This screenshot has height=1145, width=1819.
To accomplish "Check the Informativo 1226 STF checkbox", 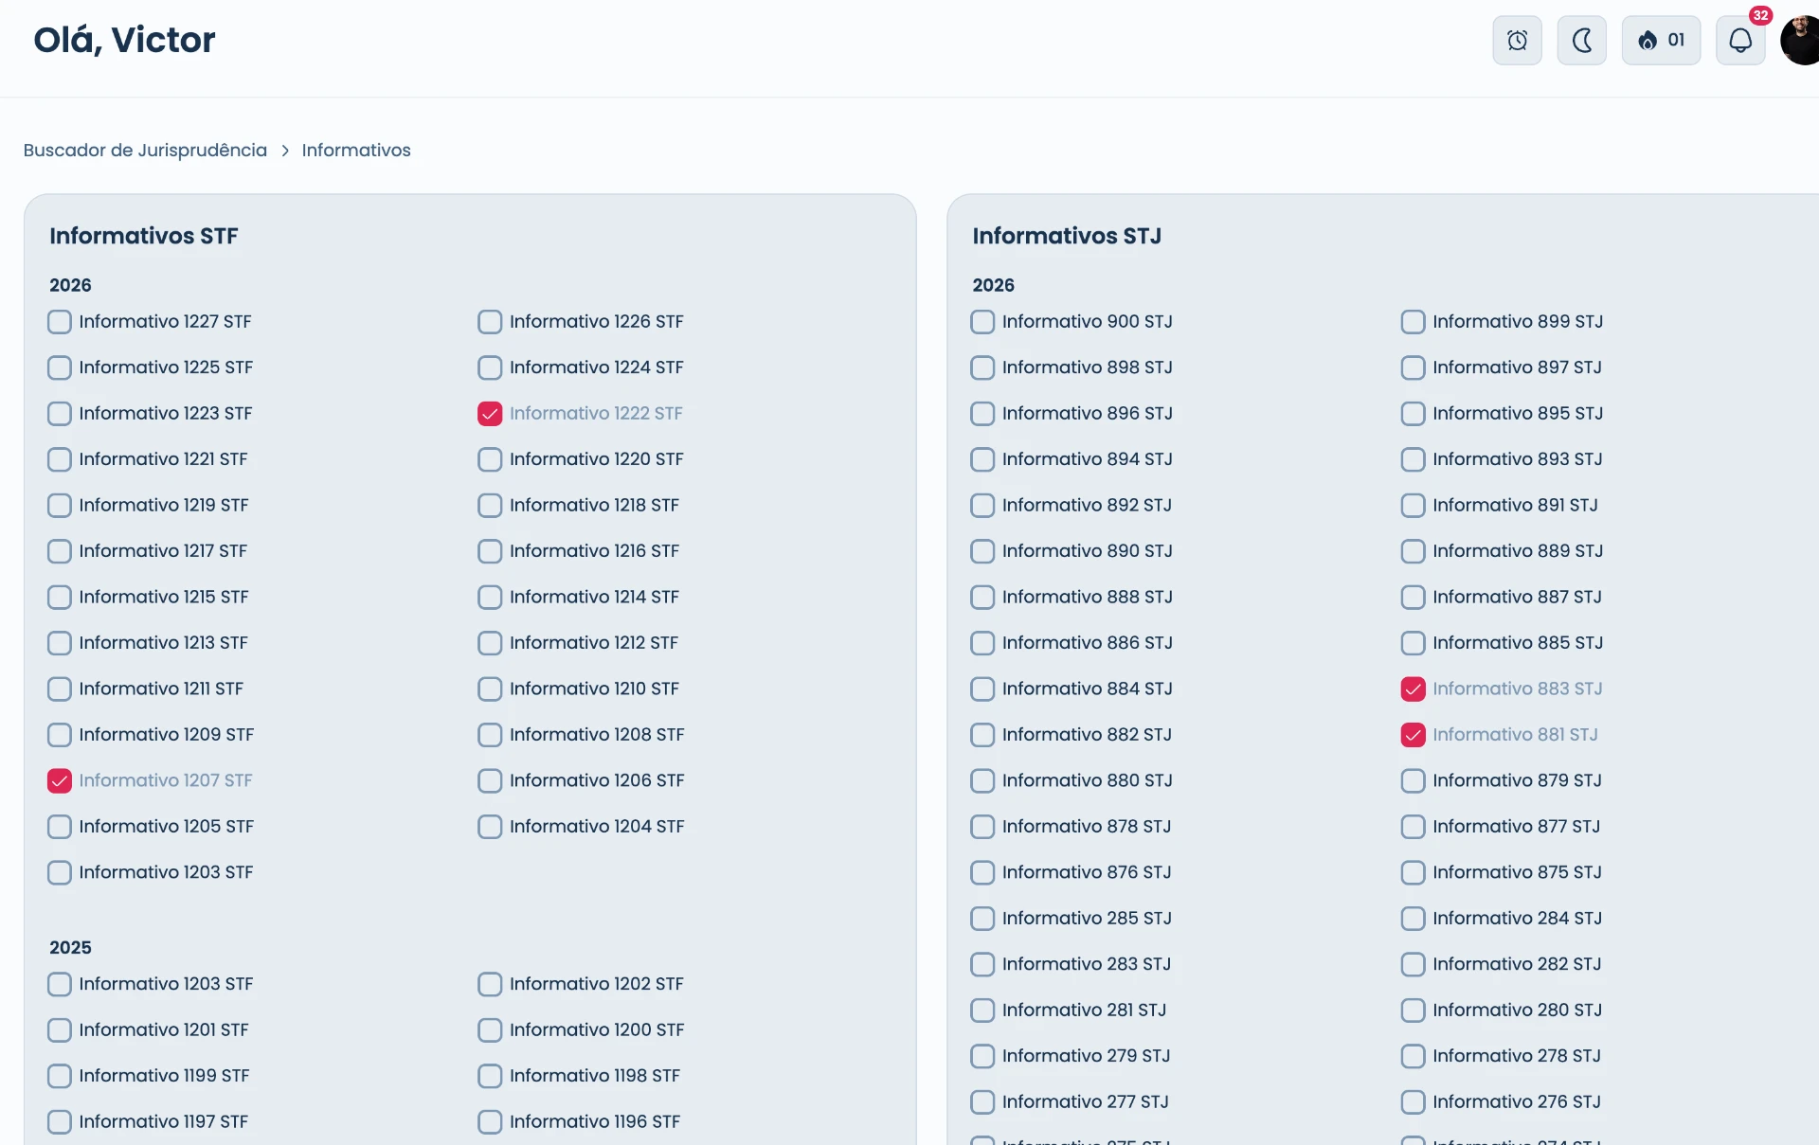I will point(490,322).
